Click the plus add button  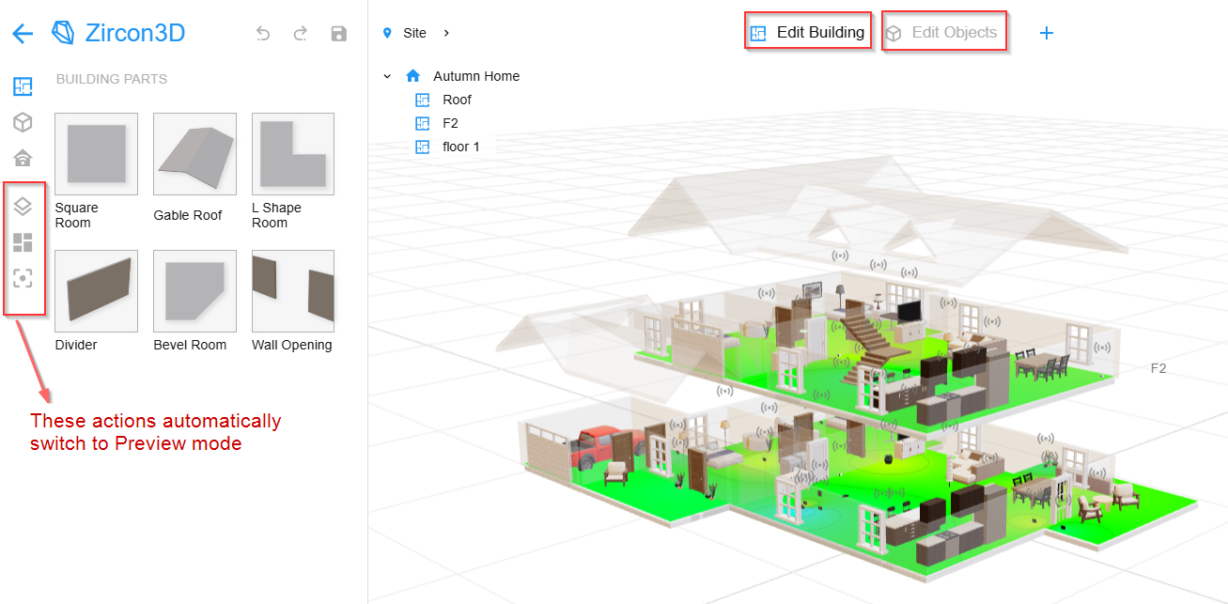click(1047, 33)
